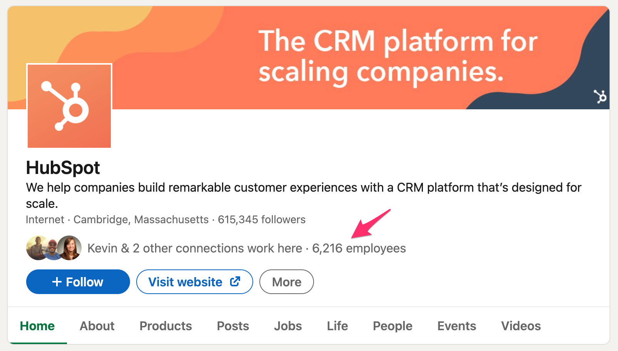Click the woman's profile photo avatar

(70, 248)
